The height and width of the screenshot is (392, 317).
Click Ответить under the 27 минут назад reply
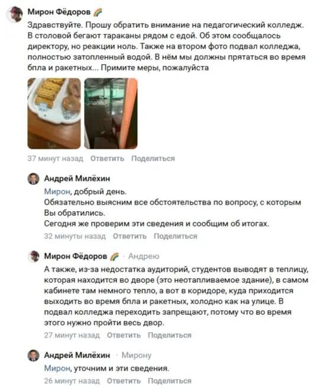tap(124, 335)
